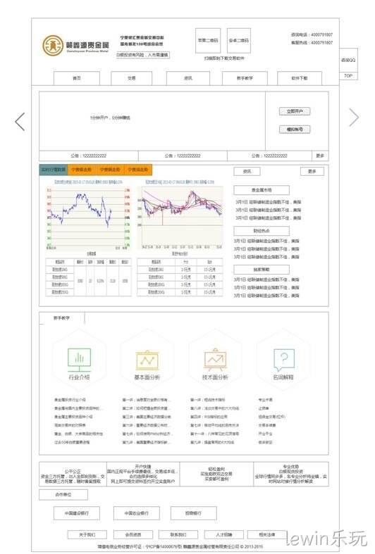Open the 软件下载 navigation tab

coord(300,78)
